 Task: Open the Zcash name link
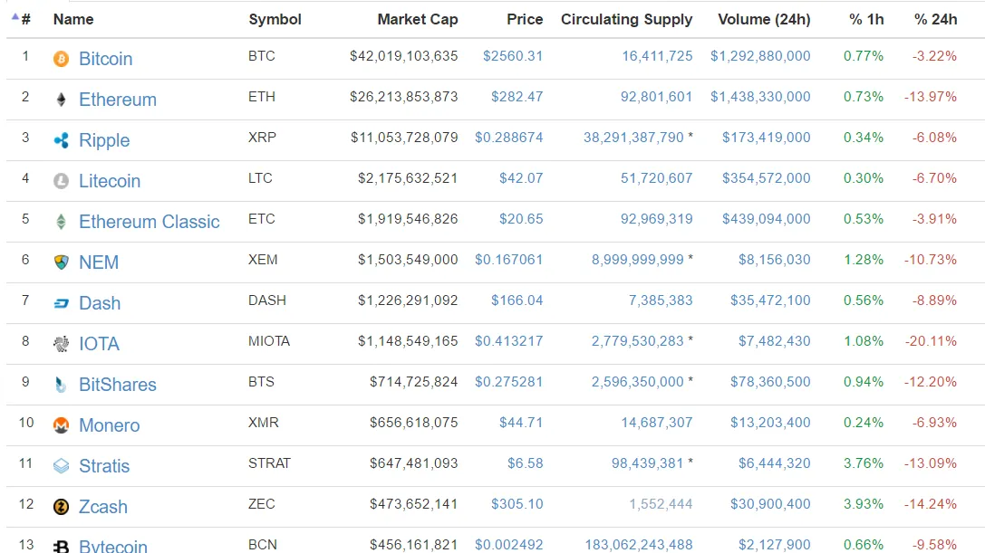103,507
